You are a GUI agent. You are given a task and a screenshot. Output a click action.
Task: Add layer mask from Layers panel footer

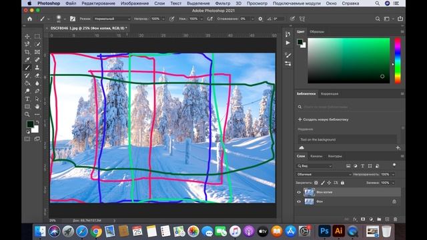363,219
